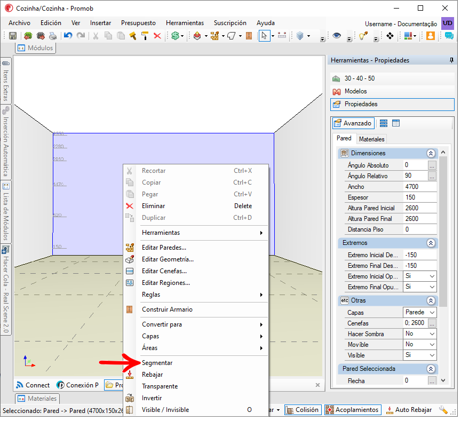
Task: Toggle Acoplamientos snapping in status bar
Action: [x=353, y=410]
